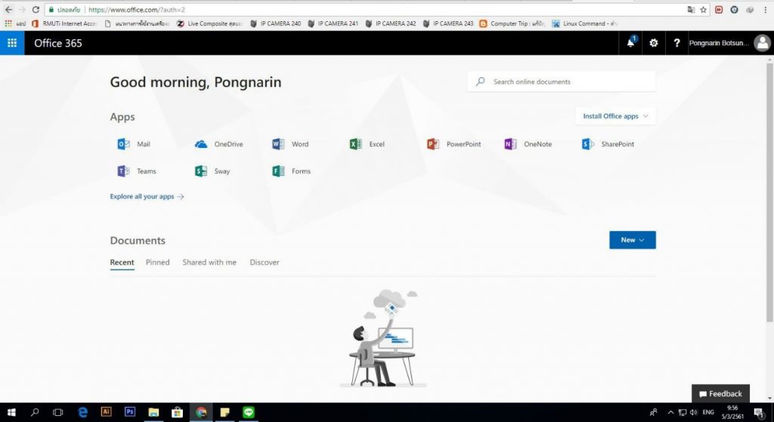Open the Word app
This screenshot has height=422, width=774.
(x=278, y=144)
